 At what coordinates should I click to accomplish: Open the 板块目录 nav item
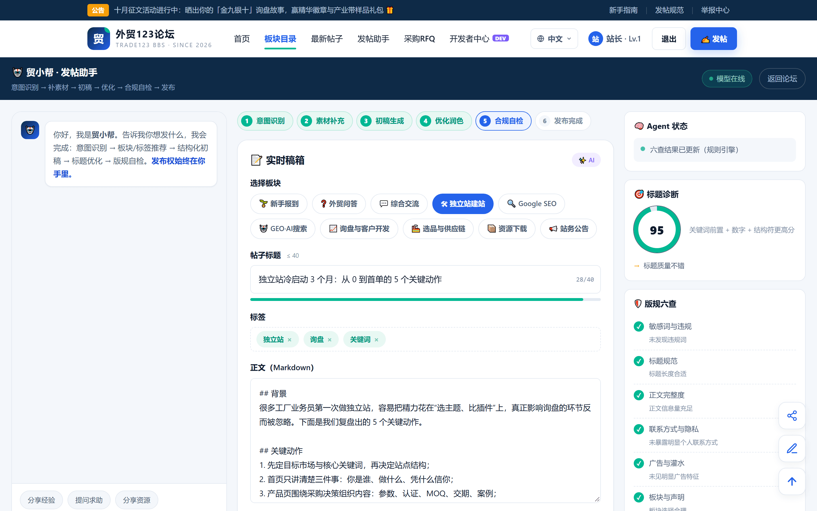click(x=280, y=39)
